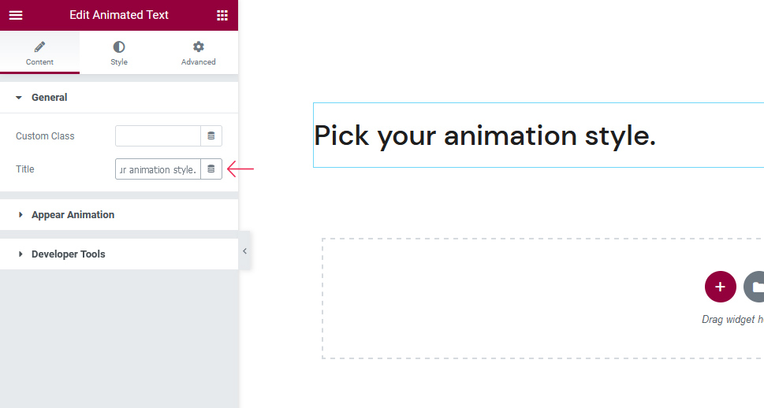
Task: Click the Title field label
Action: tap(25, 169)
